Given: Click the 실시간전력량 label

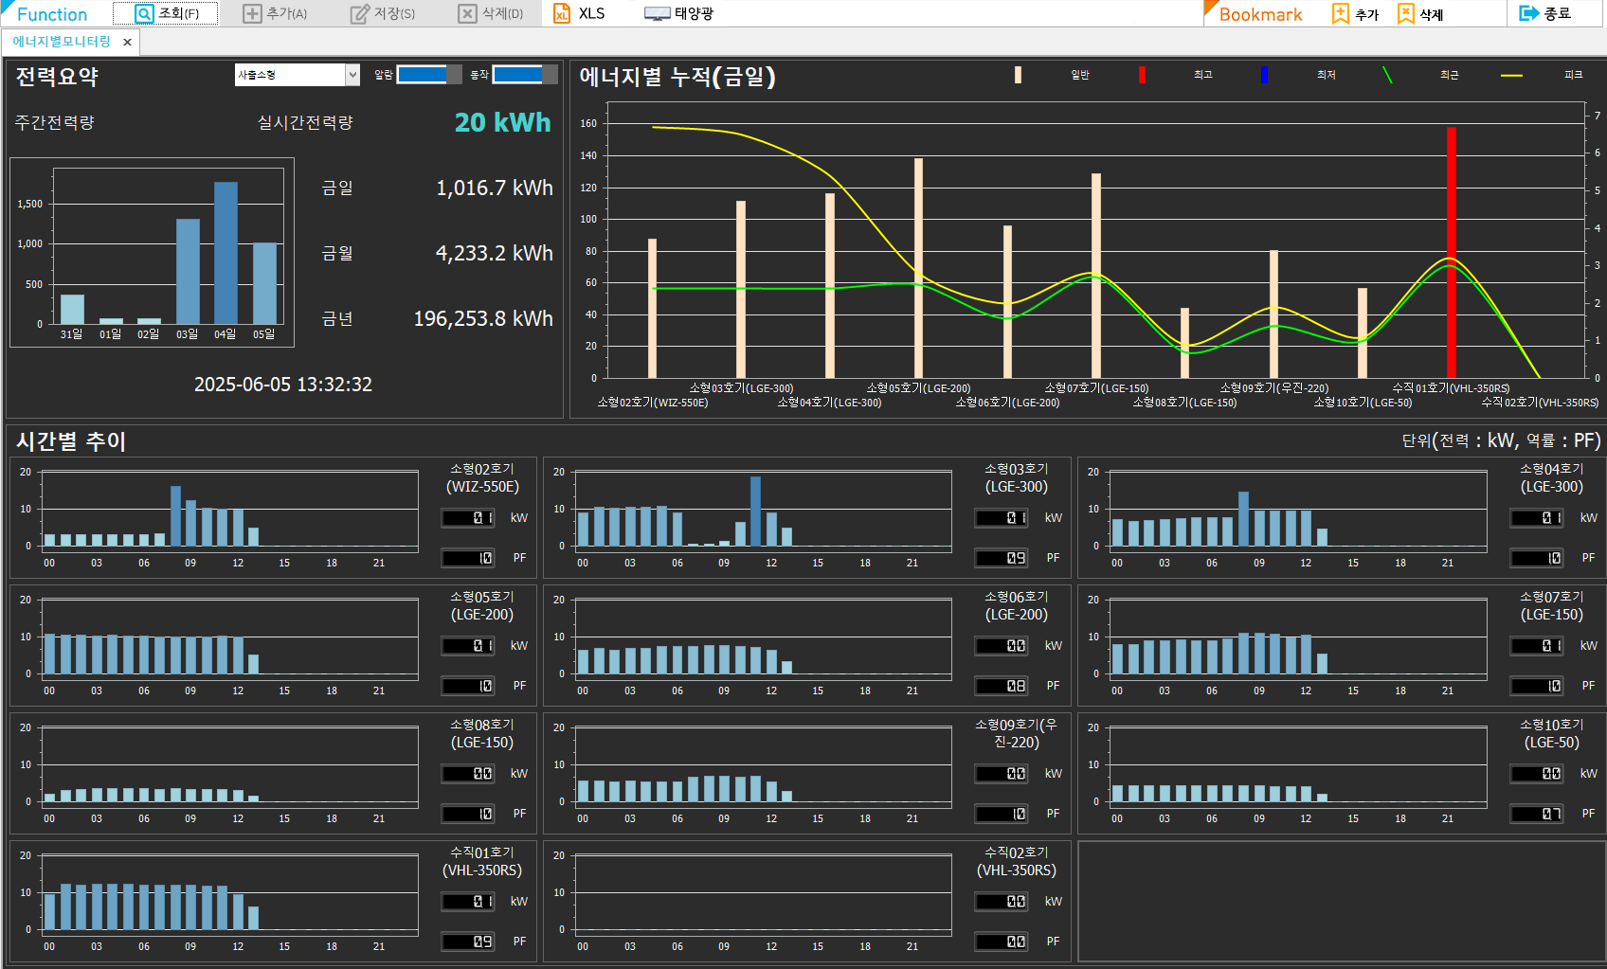Looking at the screenshot, I should tap(305, 122).
